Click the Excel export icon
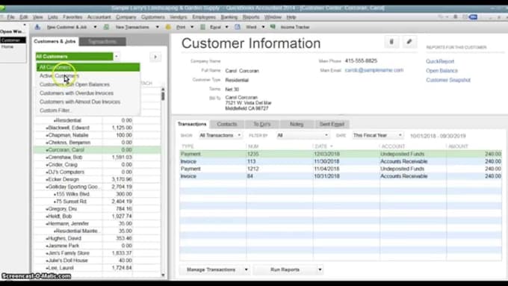 point(202,27)
